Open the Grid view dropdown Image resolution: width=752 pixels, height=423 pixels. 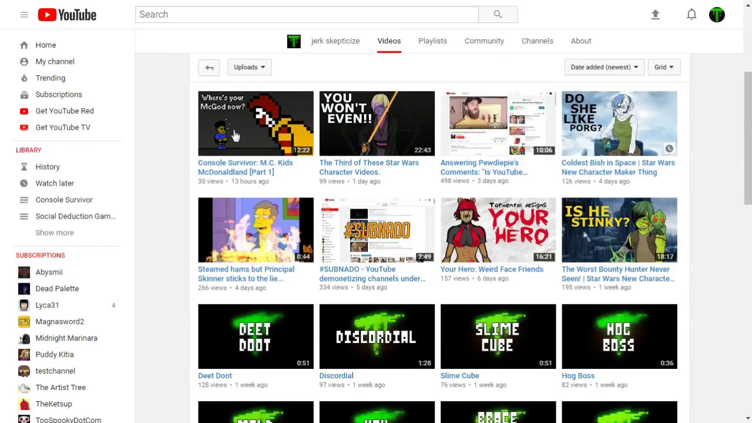coord(664,68)
